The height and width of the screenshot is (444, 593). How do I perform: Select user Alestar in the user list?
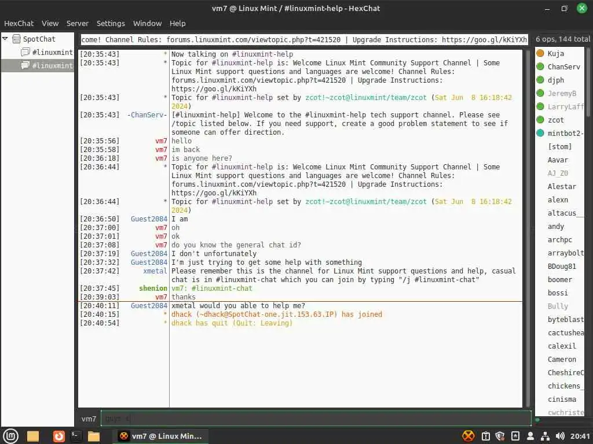tap(562, 186)
